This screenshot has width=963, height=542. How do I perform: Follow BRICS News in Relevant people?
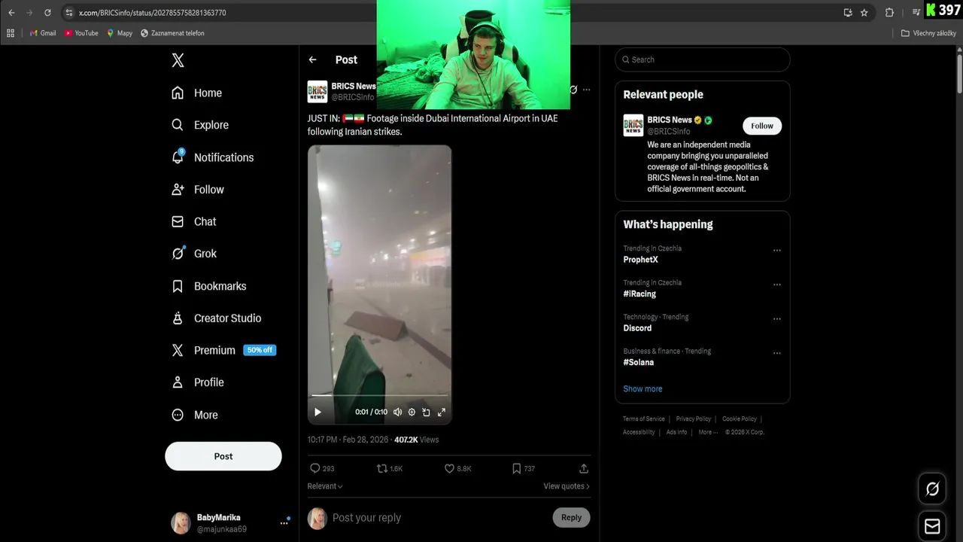[762, 126]
